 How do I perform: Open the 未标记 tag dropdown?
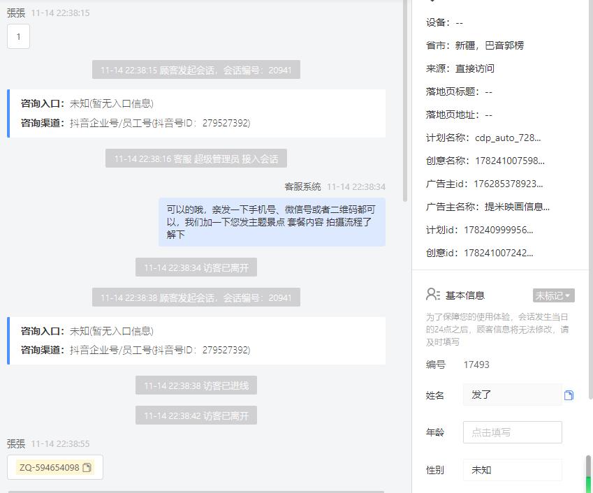(554, 295)
